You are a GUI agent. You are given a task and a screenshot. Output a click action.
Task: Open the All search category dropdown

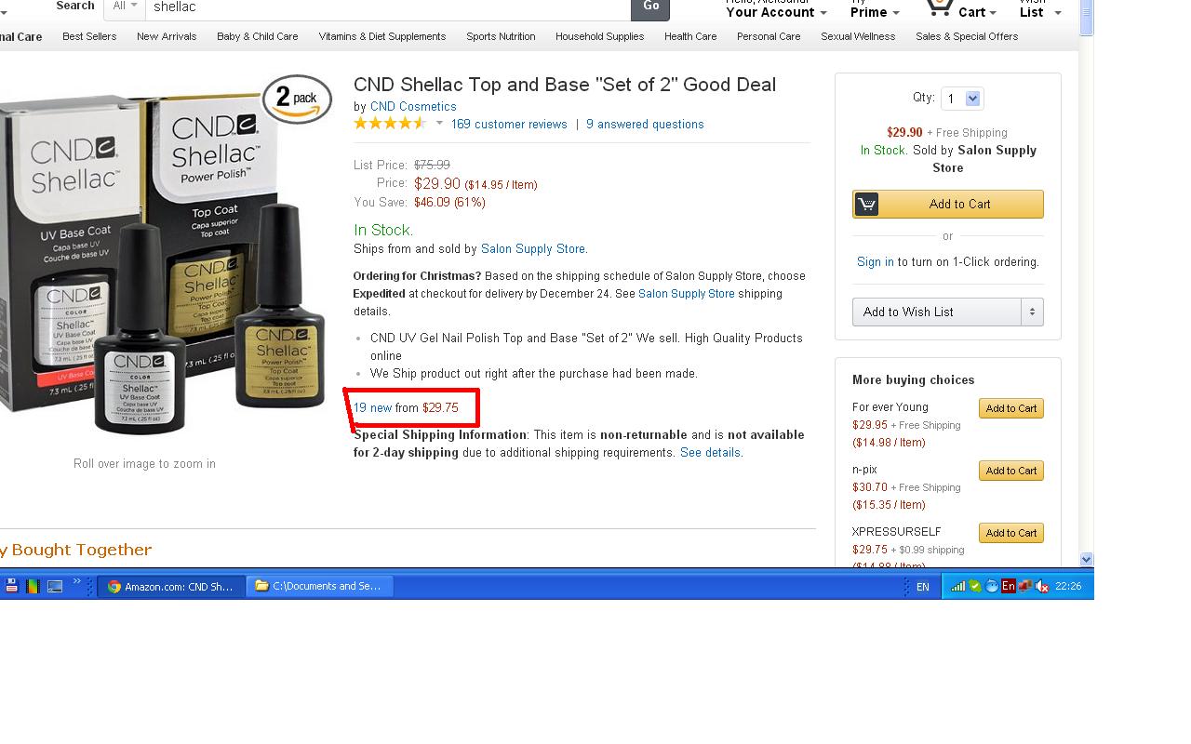point(124,7)
